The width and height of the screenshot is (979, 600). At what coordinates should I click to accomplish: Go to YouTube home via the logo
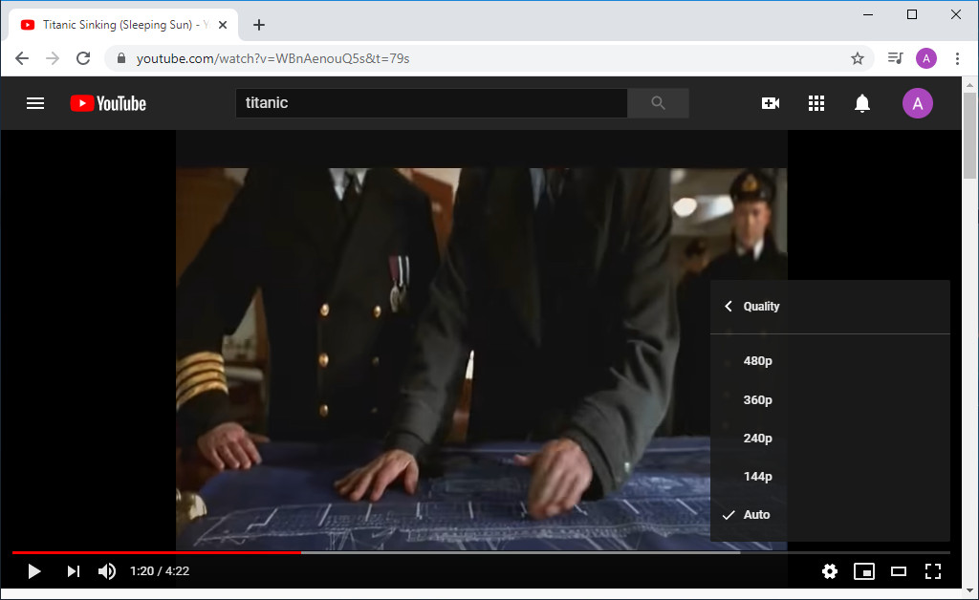pos(108,103)
